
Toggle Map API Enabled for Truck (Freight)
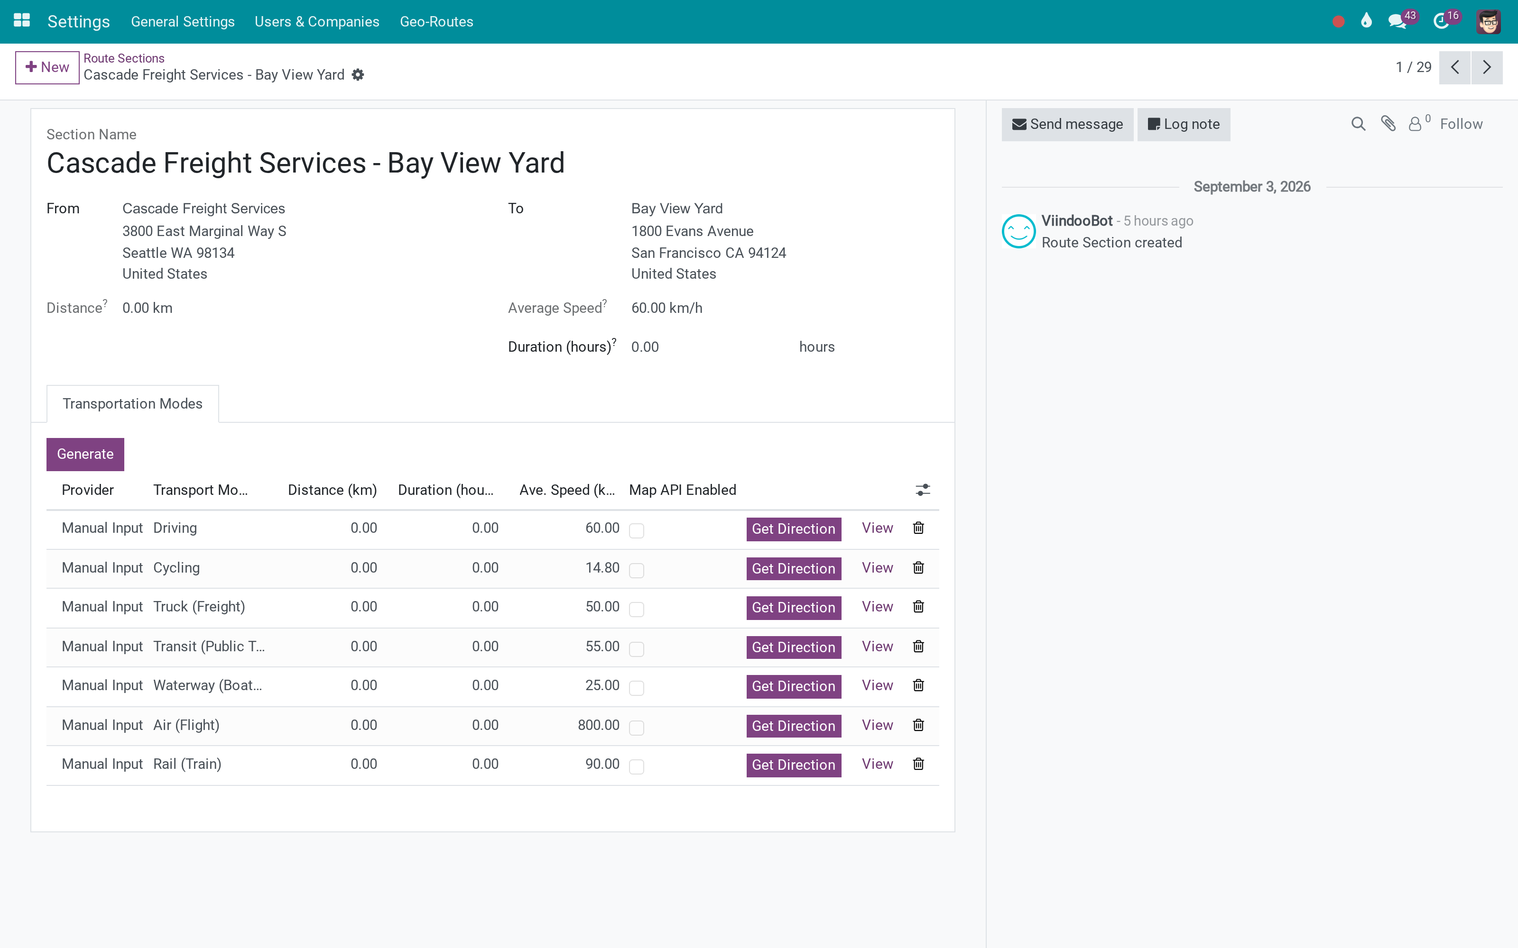[x=637, y=609]
